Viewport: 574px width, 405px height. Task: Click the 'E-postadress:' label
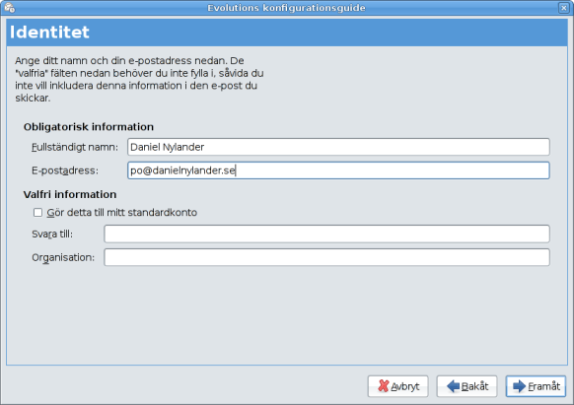pyautogui.click(x=65, y=170)
